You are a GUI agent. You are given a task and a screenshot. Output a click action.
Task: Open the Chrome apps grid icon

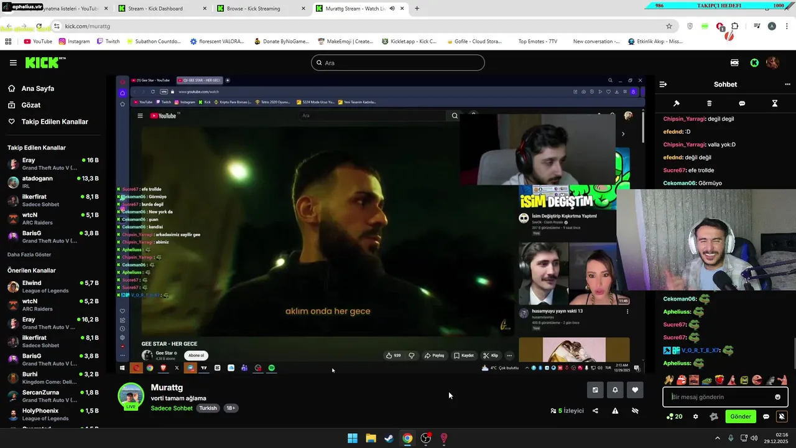point(8,42)
